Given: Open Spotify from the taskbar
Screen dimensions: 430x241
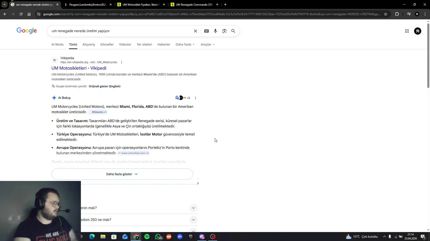Looking at the screenshot, I should [147, 237].
